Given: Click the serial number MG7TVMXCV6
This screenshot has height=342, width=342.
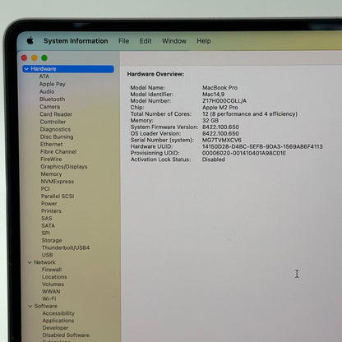Looking at the screenshot, I should (x=222, y=140).
